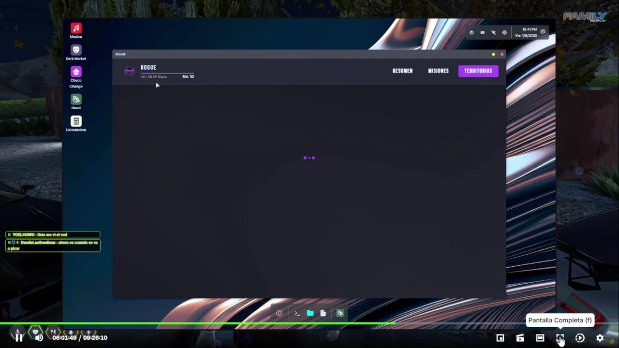Click the DesdeLasSombras chat message
The image size is (619, 348).
click(53, 245)
